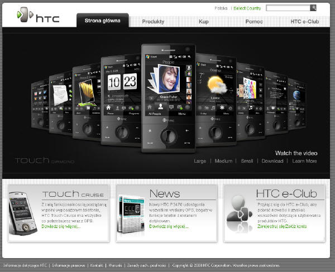Choose the Large video size
335x272 pixels.
coord(200,161)
